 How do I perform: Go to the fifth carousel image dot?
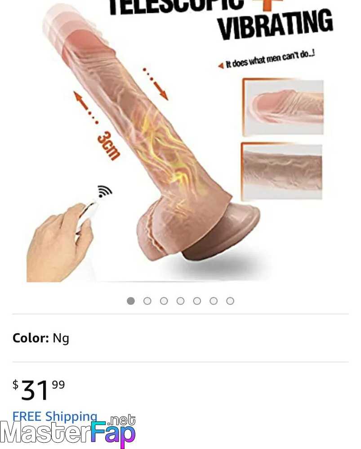[x=197, y=301]
